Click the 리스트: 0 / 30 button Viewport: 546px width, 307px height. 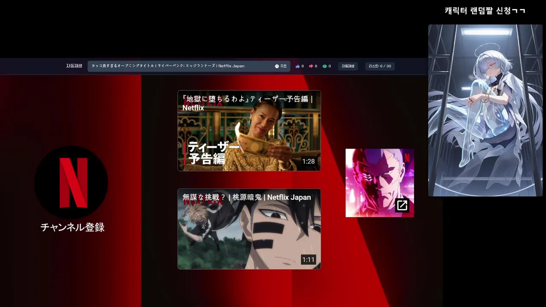(380, 66)
